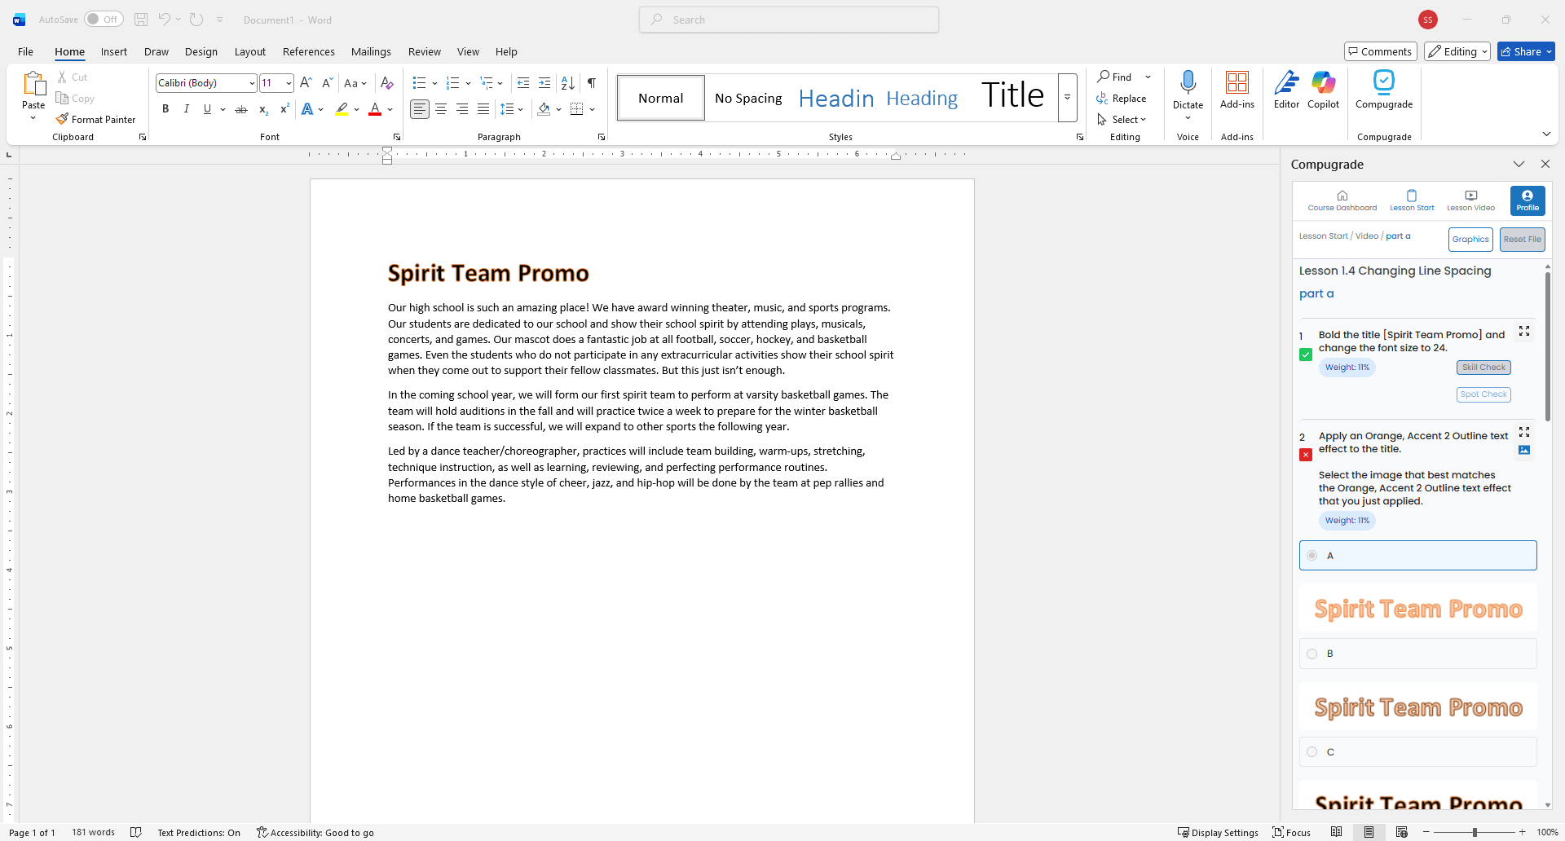Toggle paragraph marks display
The image size is (1565, 841).
pyautogui.click(x=592, y=82)
